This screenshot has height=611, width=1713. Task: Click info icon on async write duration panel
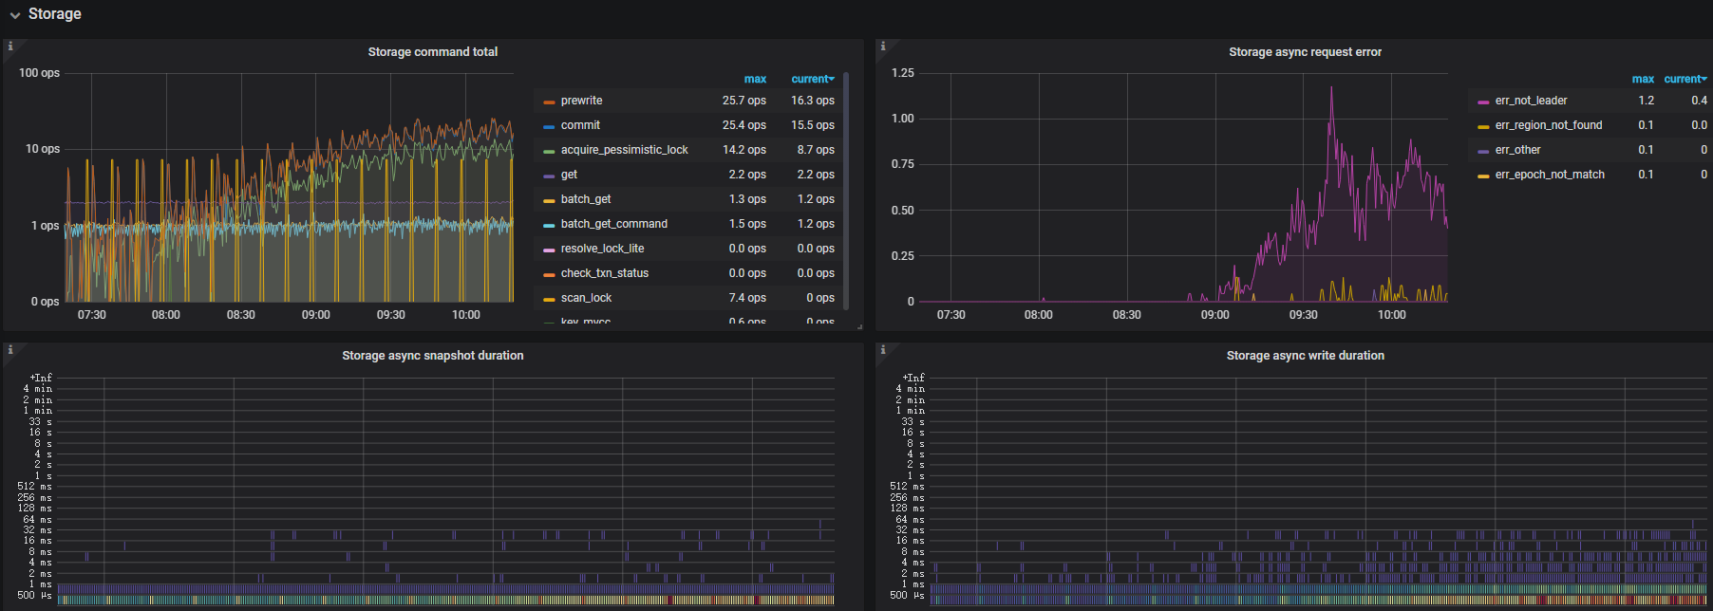pos(883,350)
